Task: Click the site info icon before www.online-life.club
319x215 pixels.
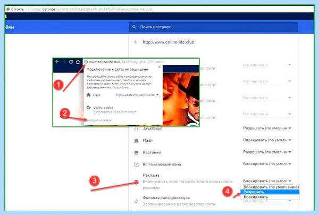Action: tap(86, 62)
